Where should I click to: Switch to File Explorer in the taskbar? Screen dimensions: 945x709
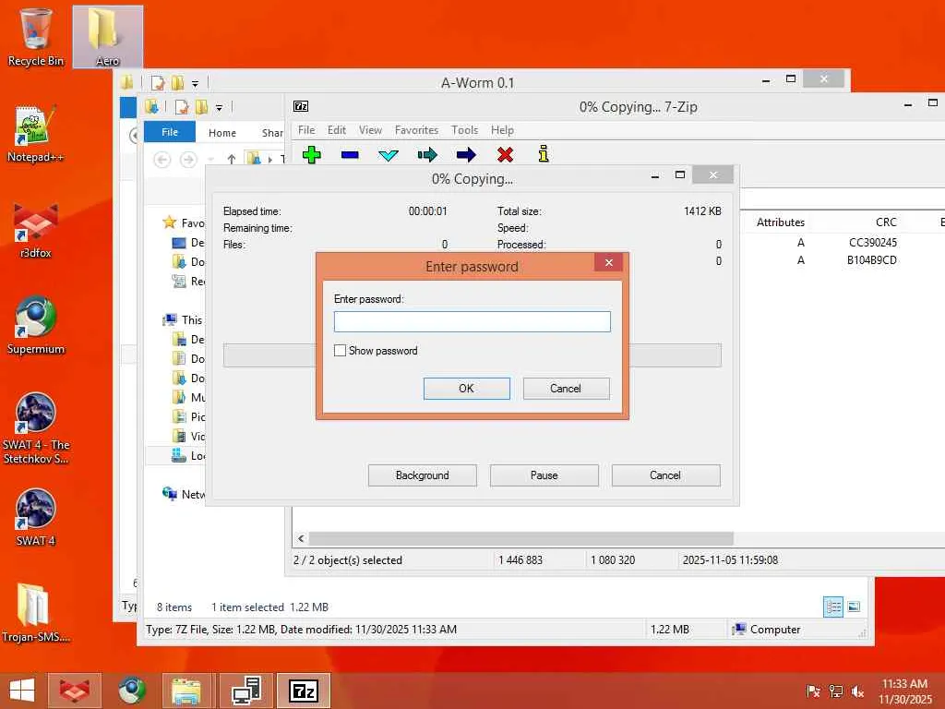point(186,691)
